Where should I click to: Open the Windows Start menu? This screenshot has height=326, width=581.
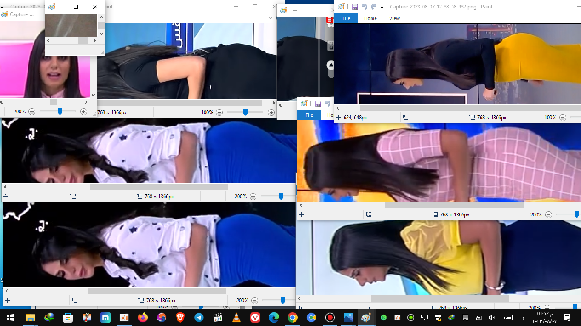(10, 318)
